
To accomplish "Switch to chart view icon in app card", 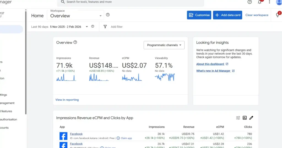I will (245, 118).
